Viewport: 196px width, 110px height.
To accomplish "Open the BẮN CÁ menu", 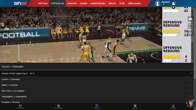I will point(112,4).
